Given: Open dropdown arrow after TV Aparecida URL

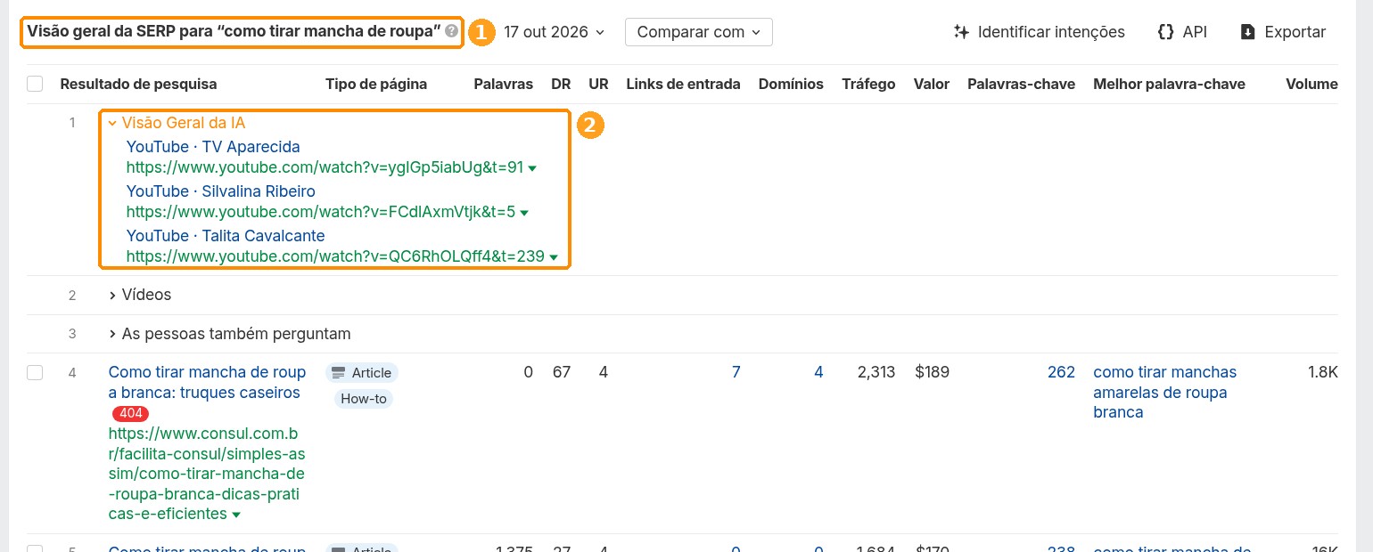Looking at the screenshot, I should [x=532, y=168].
